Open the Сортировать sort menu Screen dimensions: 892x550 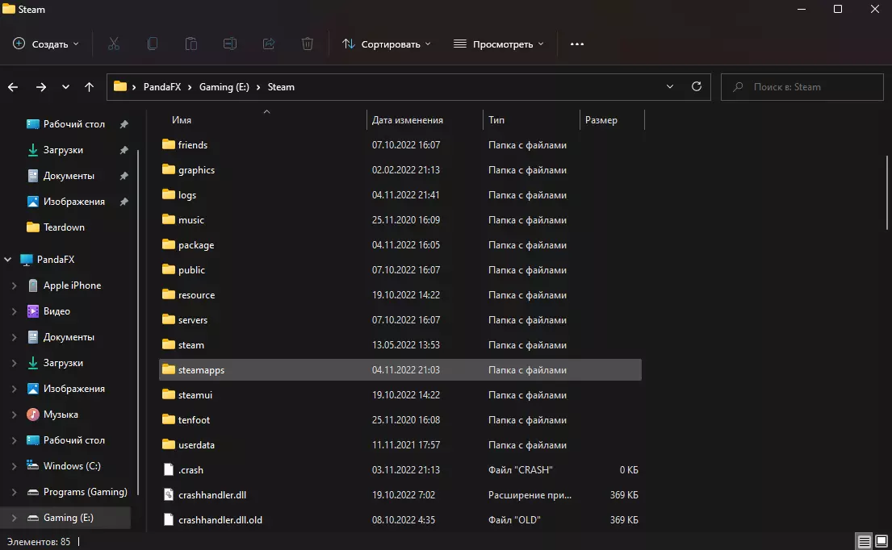click(387, 44)
